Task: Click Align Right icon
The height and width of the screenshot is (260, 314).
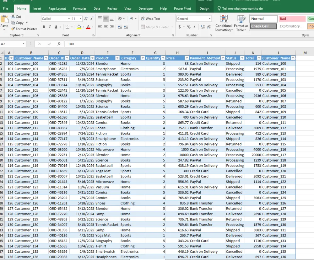Action: [112, 27]
